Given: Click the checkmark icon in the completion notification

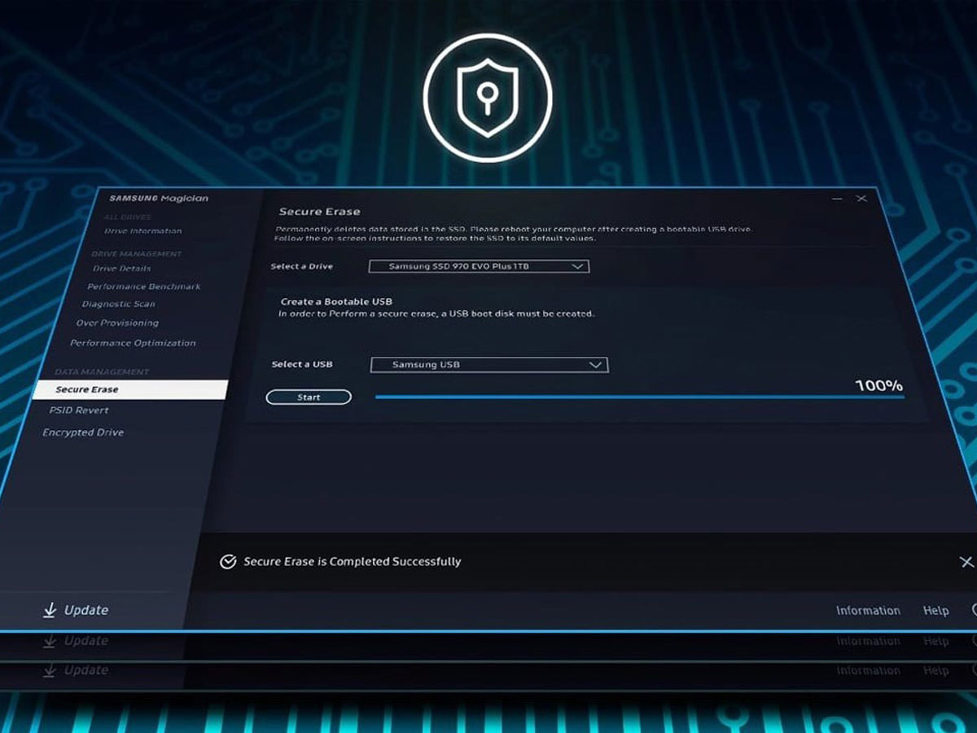Looking at the screenshot, I should coord(229,562).
